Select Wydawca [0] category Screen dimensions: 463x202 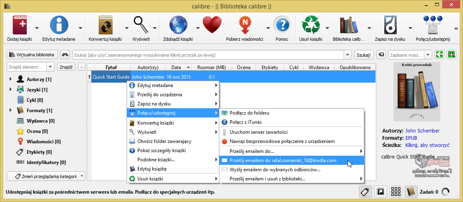coord(40,121)
